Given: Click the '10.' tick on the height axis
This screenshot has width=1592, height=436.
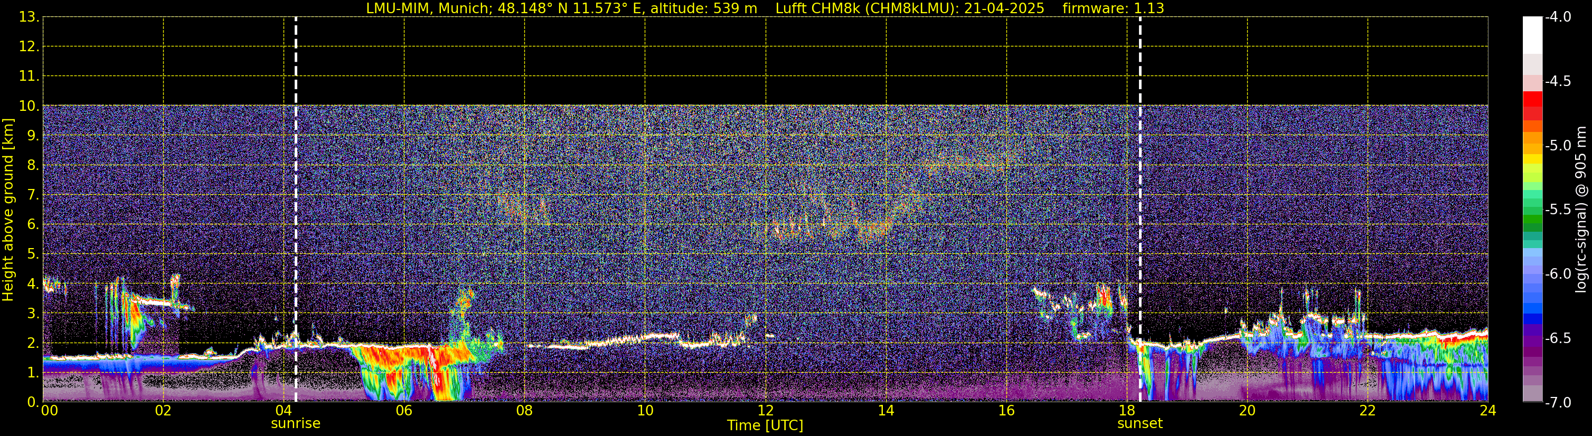Looking at the screenshot, I should (29, 106).
